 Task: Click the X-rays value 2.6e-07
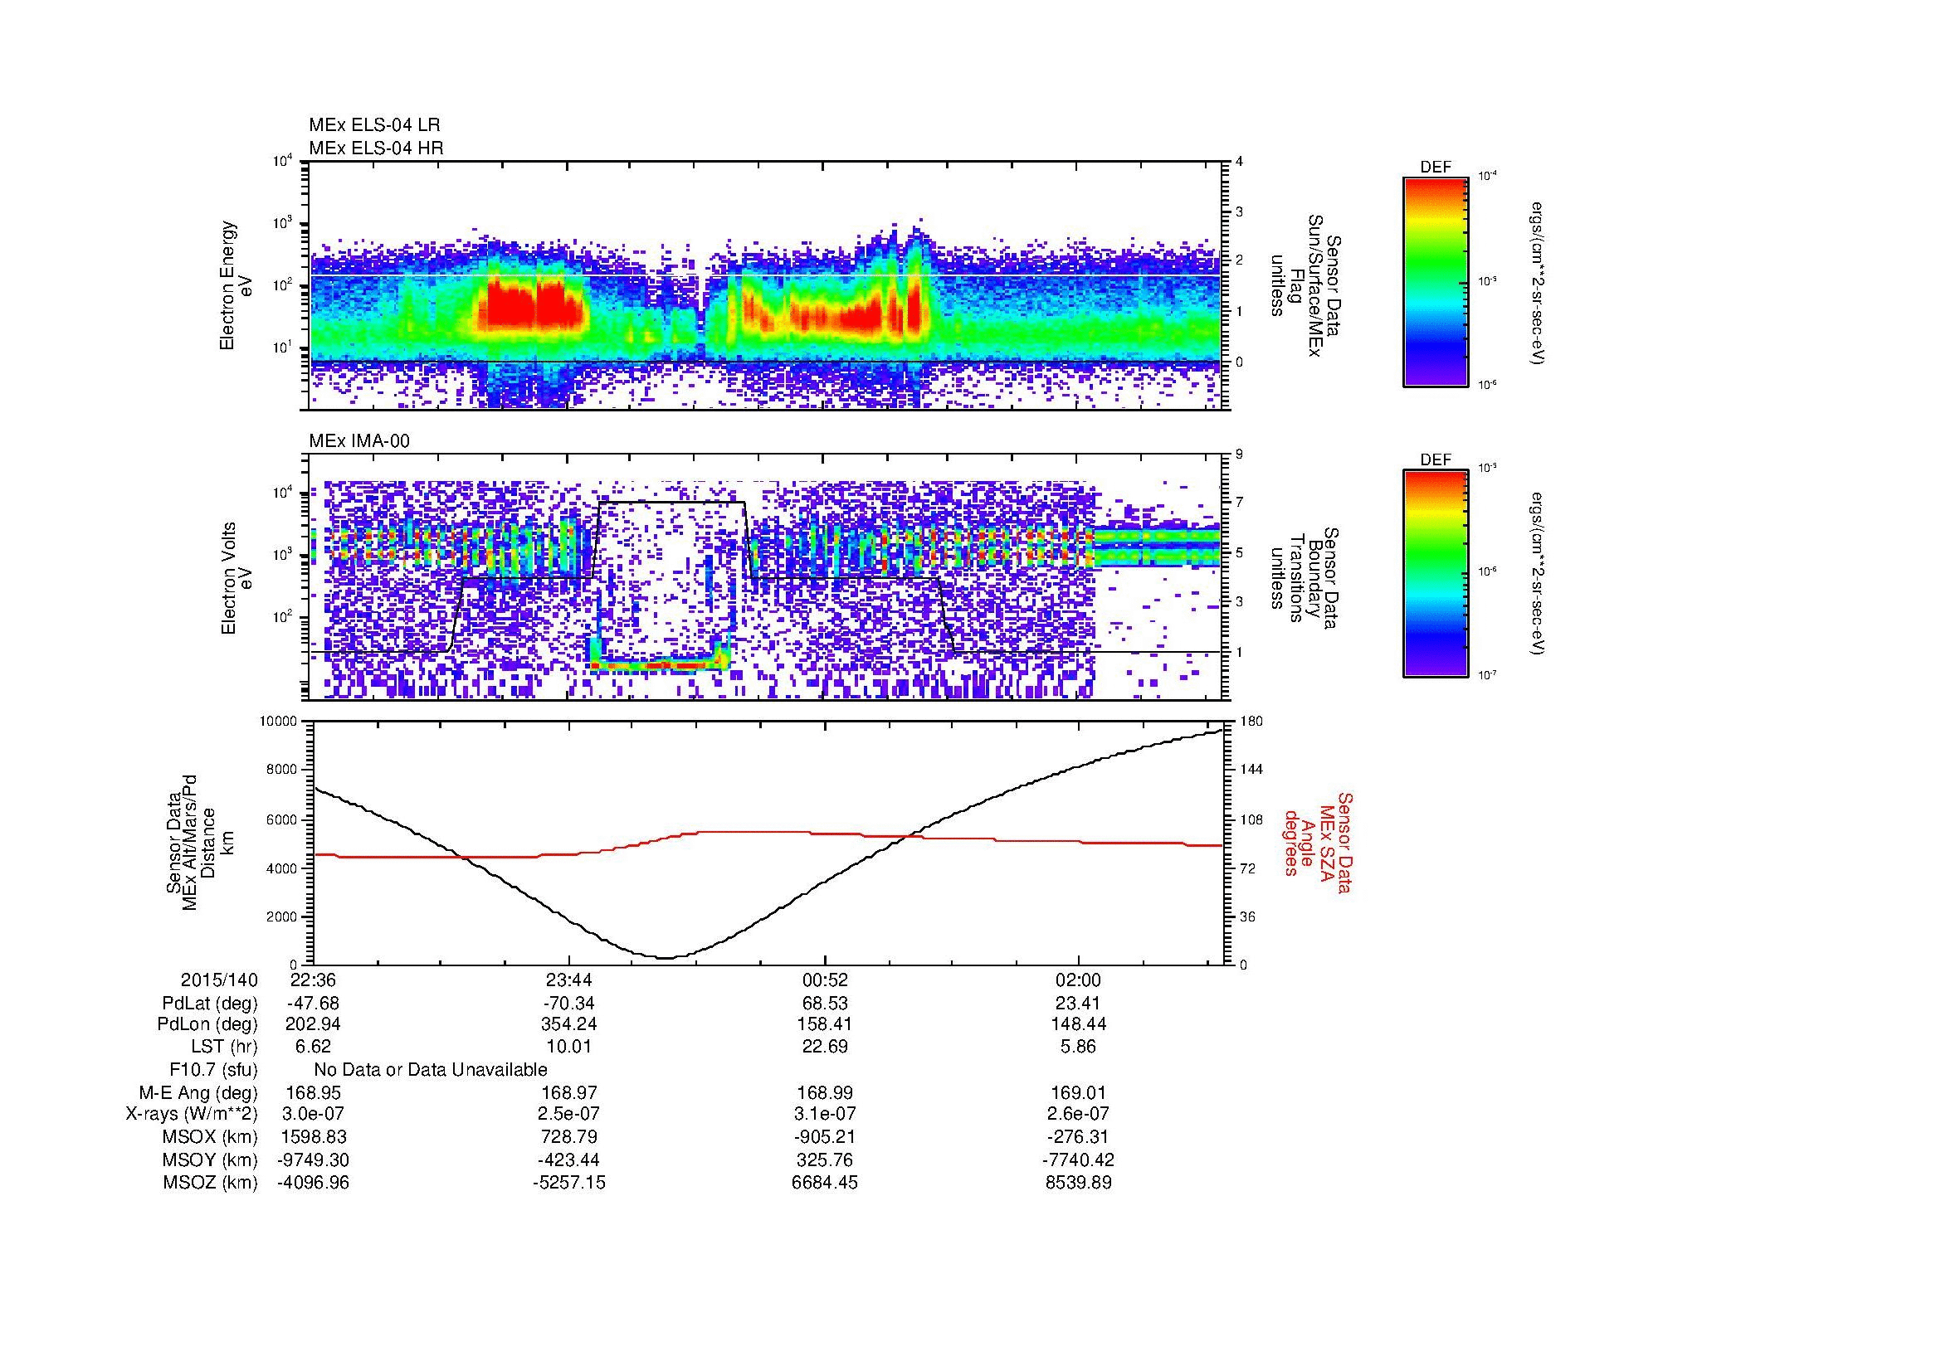click(1079, 1115)
